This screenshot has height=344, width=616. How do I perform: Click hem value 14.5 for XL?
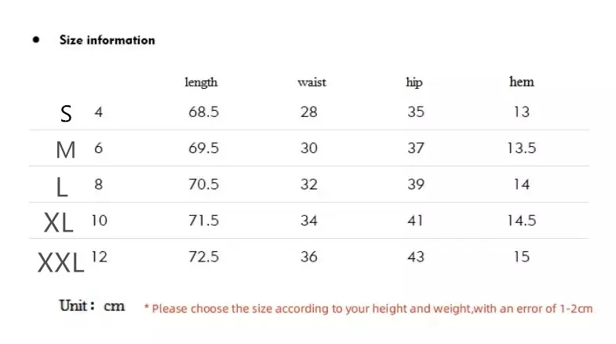point(521,221)
